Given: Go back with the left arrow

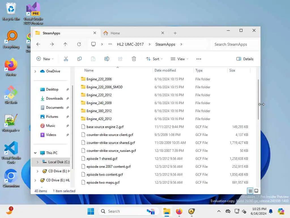Looking at the screenshot, I should [38, 44].
